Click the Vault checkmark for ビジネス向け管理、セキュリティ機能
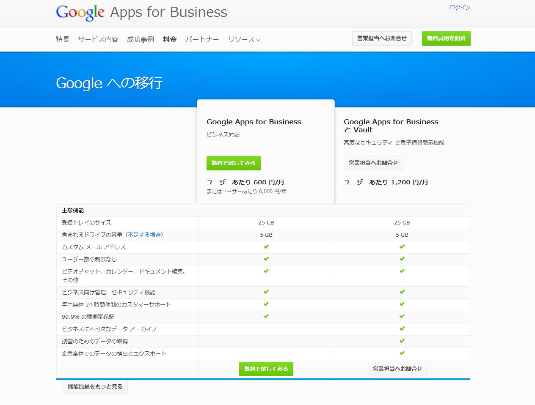Screen dimensions: 535x405 tap(402, 292)
